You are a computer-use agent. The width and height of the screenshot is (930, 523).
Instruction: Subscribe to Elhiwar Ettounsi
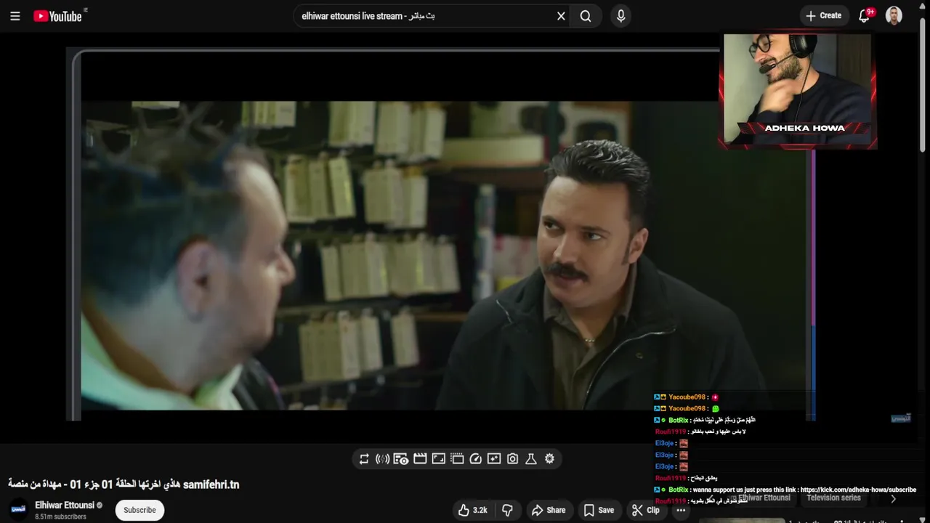tap(139, 510)
